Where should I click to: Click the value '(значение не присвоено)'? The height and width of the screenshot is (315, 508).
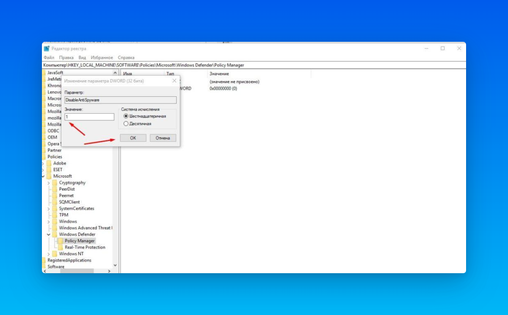click(234, 81)
